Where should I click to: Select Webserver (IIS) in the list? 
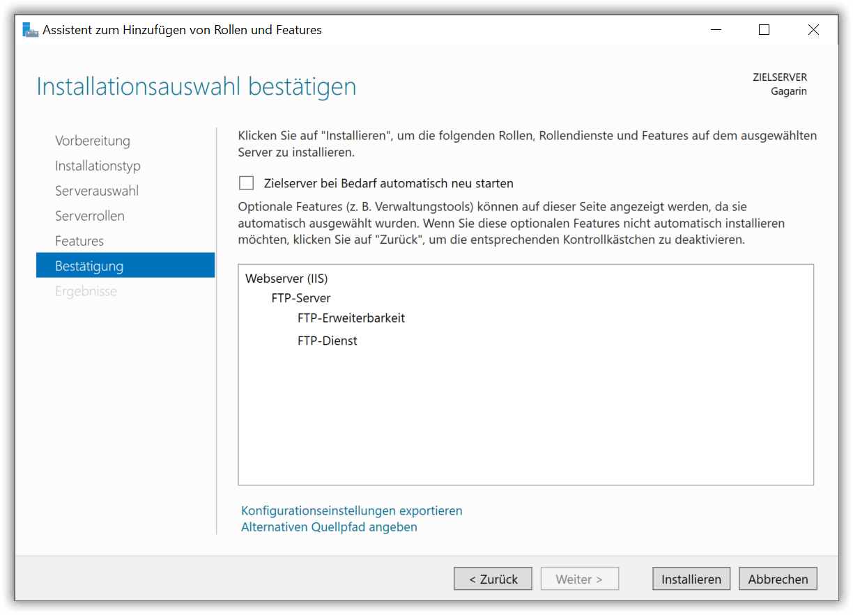(286, 279)
